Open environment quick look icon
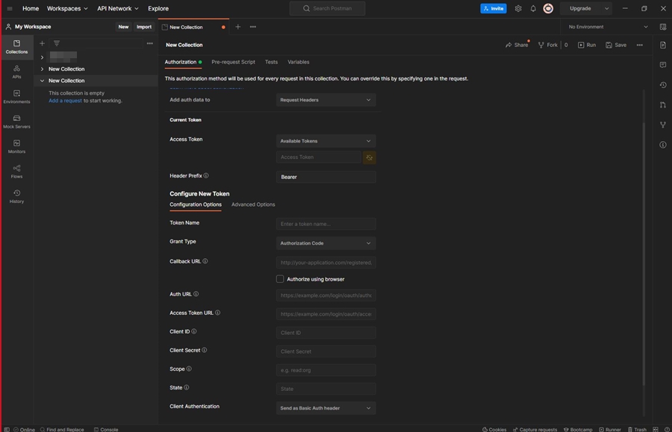Viewport: 672px width, 432px height. tap(663, 27)
